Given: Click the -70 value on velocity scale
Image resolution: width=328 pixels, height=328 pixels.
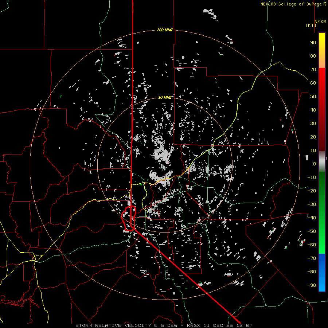Looking at the screenshot, I should pyautogui.click(x=312, y=258).
